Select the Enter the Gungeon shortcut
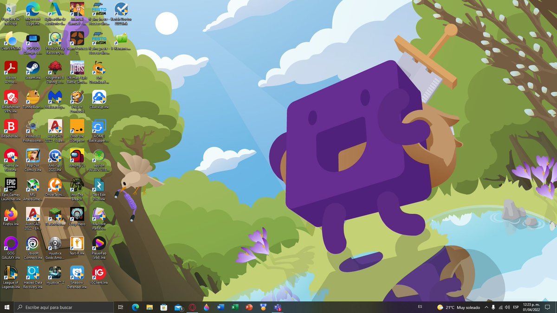The height and width of the screenshot is (313, 557). [x=77, y=131]
